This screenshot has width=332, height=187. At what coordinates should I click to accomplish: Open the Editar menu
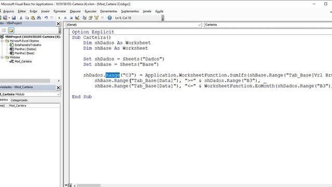pos(22,11)
